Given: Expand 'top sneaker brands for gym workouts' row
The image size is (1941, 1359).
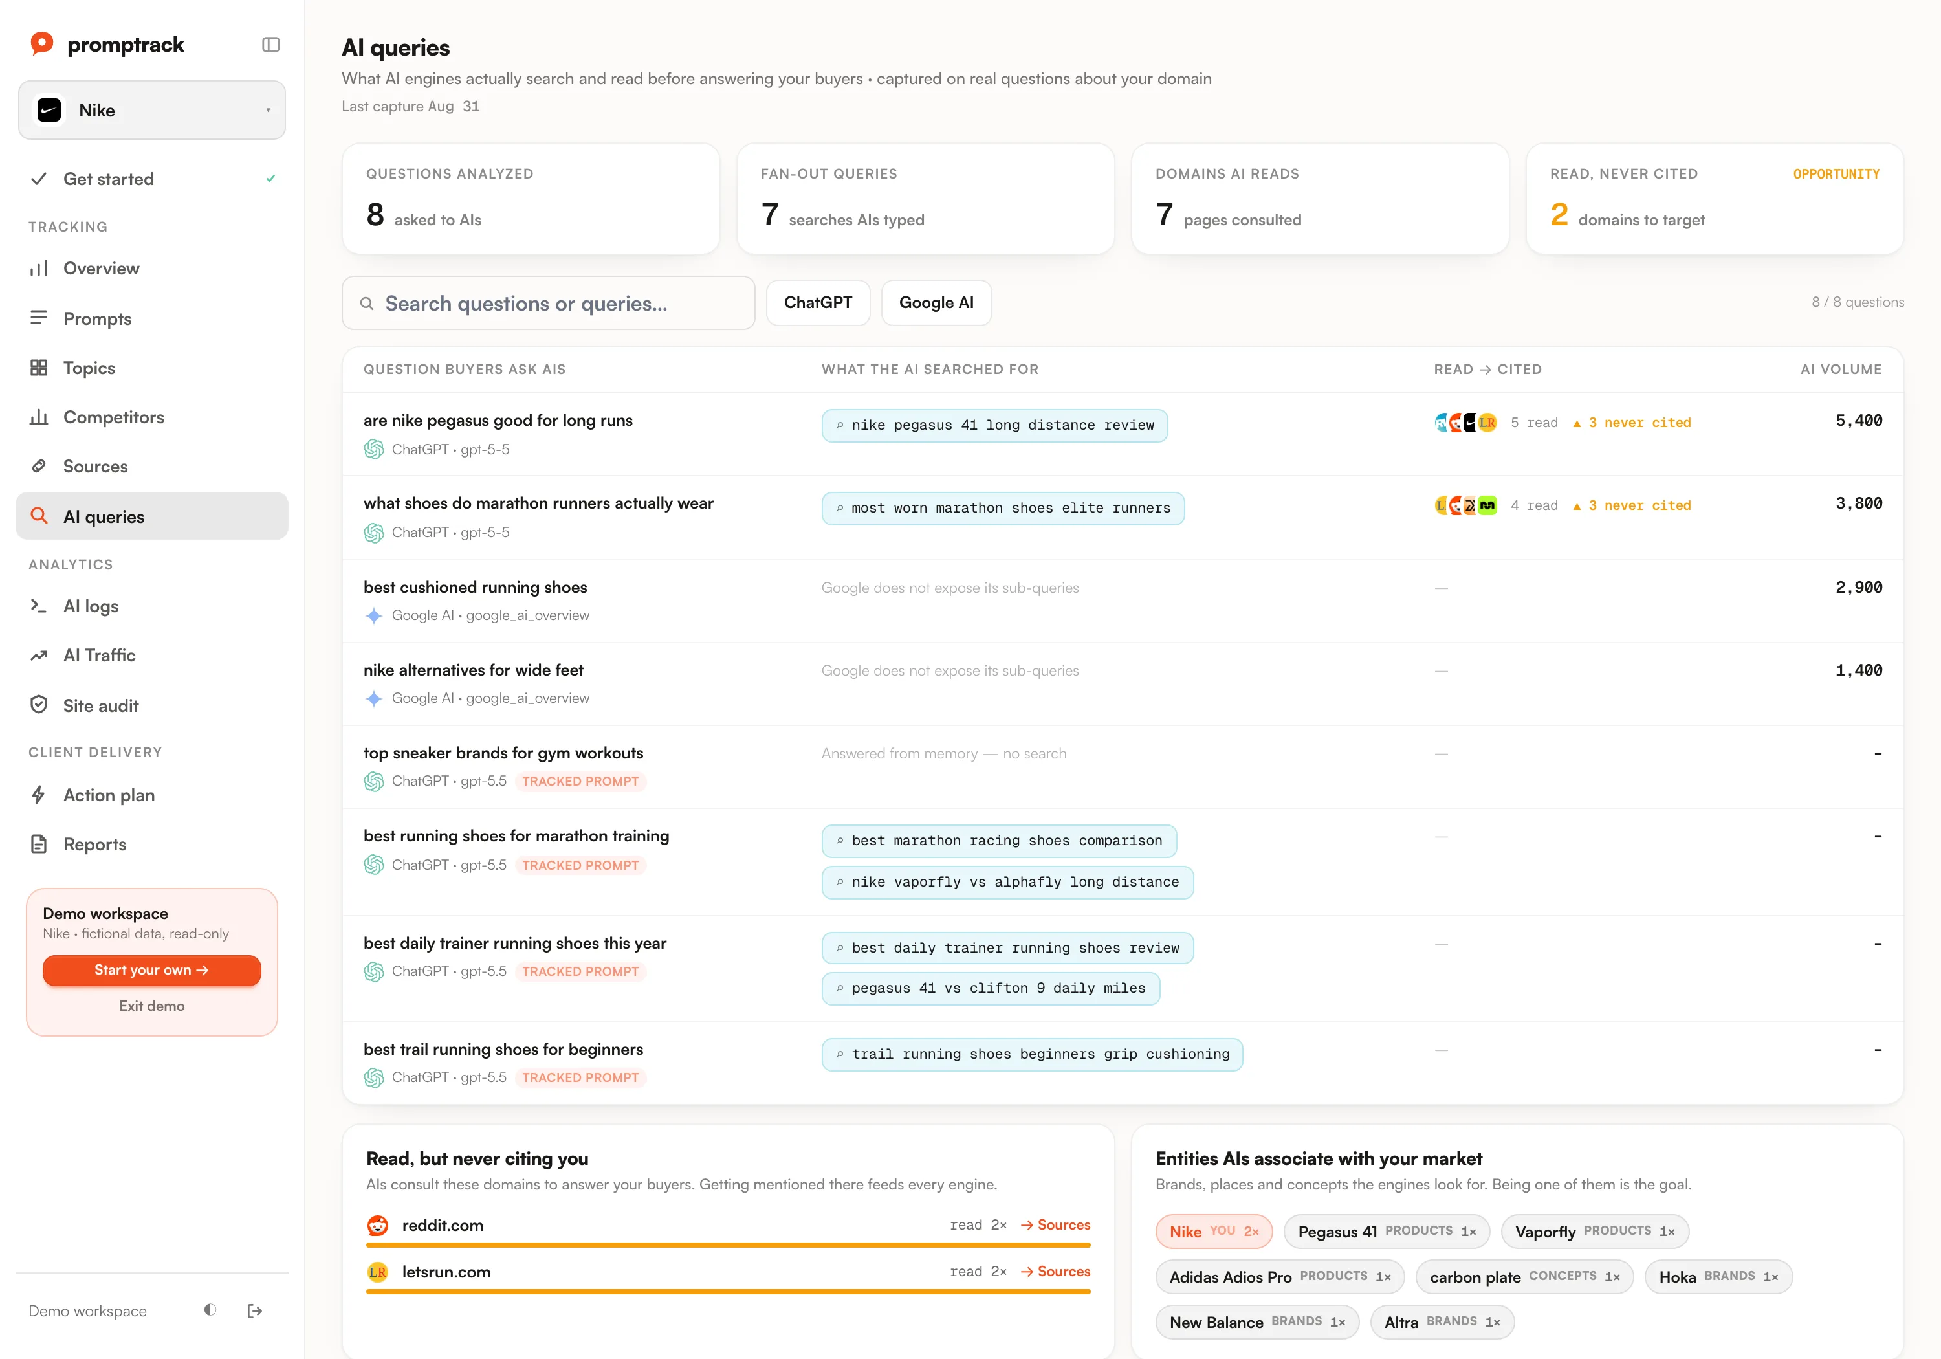Looking at the screenshot, I should [x=1123, y=767].
